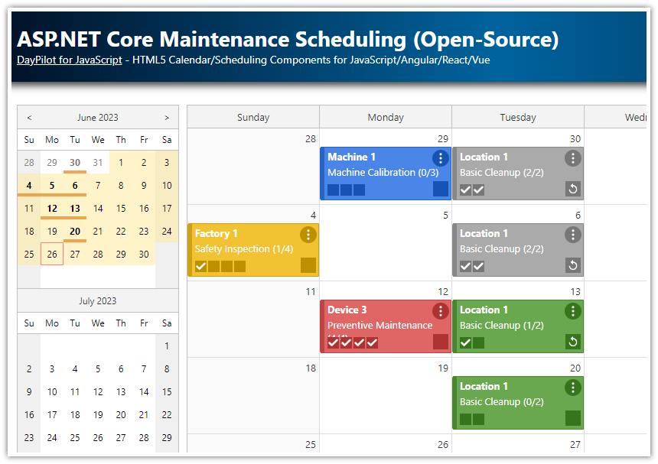This screenshot has height=464, width=658.
Task: Select June 12 in the mini calendar
Action: [x=51, y=208]
